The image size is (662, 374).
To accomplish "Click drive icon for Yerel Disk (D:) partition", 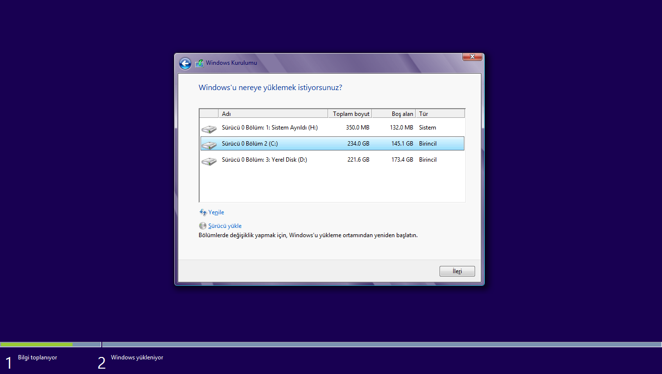I will tap(209, 161).
